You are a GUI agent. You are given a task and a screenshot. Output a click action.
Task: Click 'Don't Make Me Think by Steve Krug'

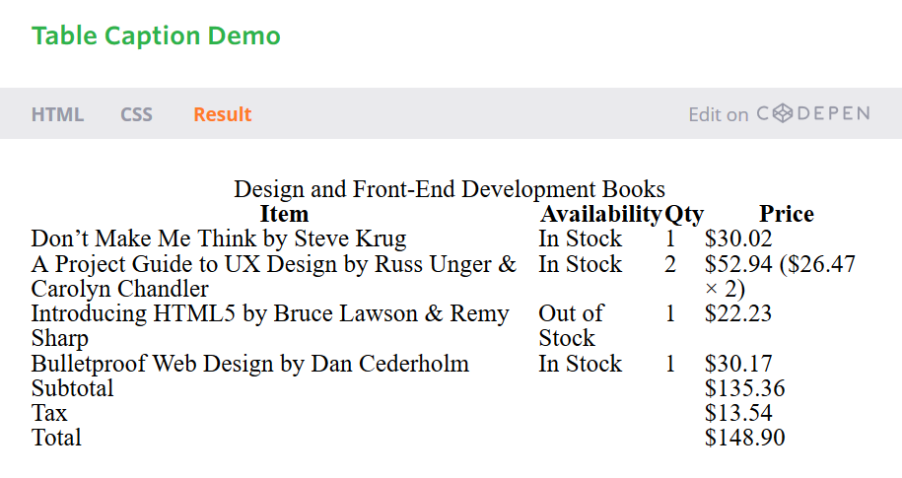219,239
